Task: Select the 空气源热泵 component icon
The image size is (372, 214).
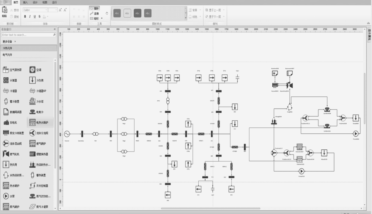Action: point(6,69)
